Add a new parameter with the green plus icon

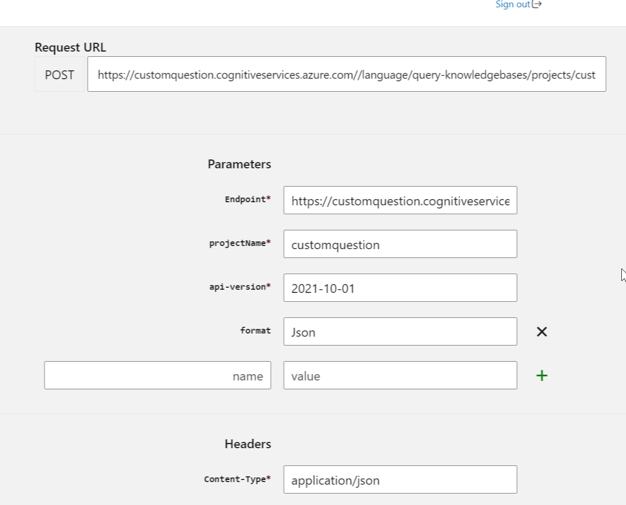541,375
